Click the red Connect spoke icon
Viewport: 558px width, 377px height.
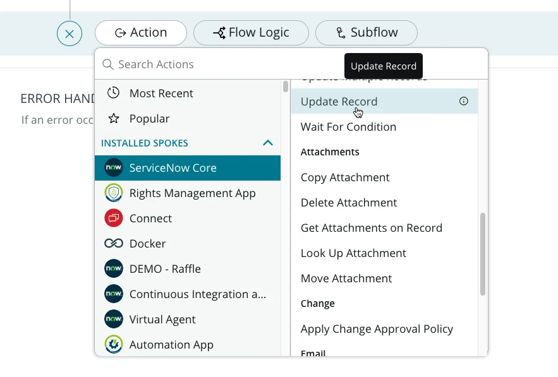114,218
